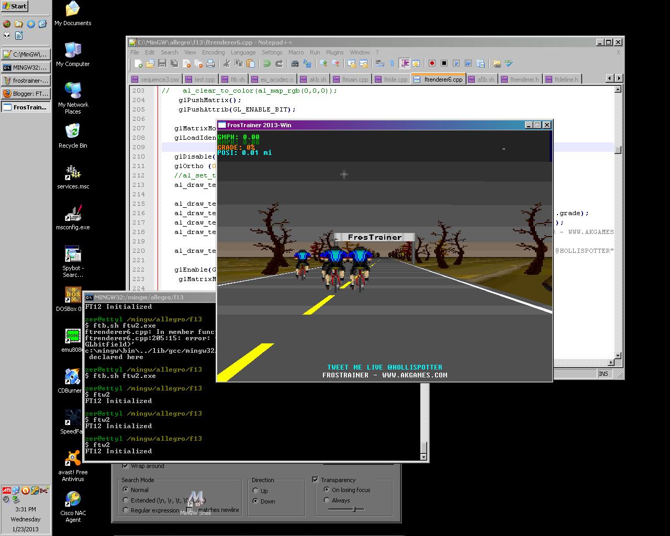Click the Open file icon in Notepad++
The width and height of the screenshot is (670, 536).
coord(150,63)
